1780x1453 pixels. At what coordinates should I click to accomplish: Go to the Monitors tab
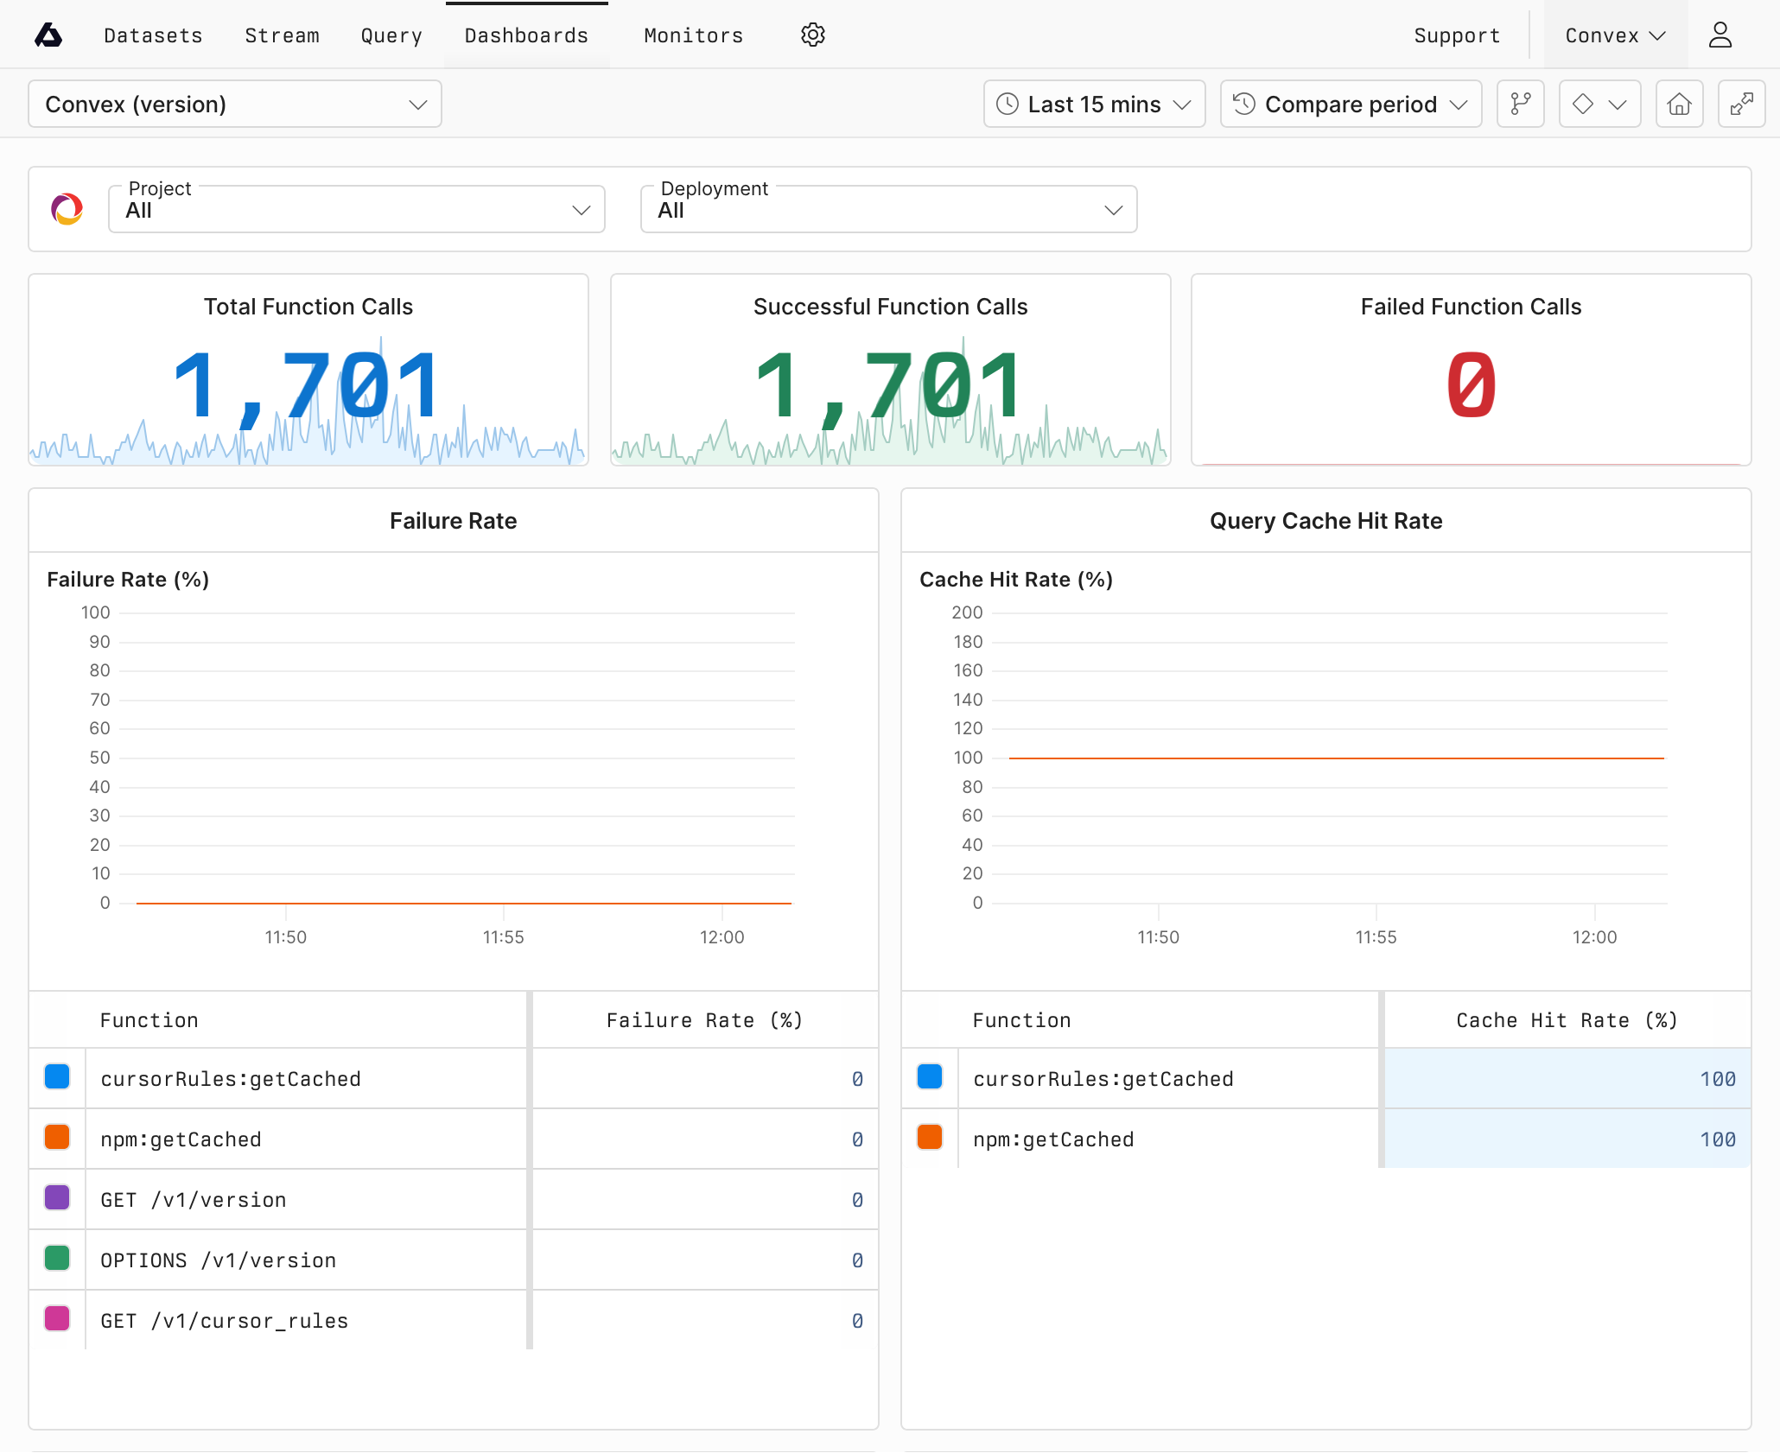coord(692,35)
